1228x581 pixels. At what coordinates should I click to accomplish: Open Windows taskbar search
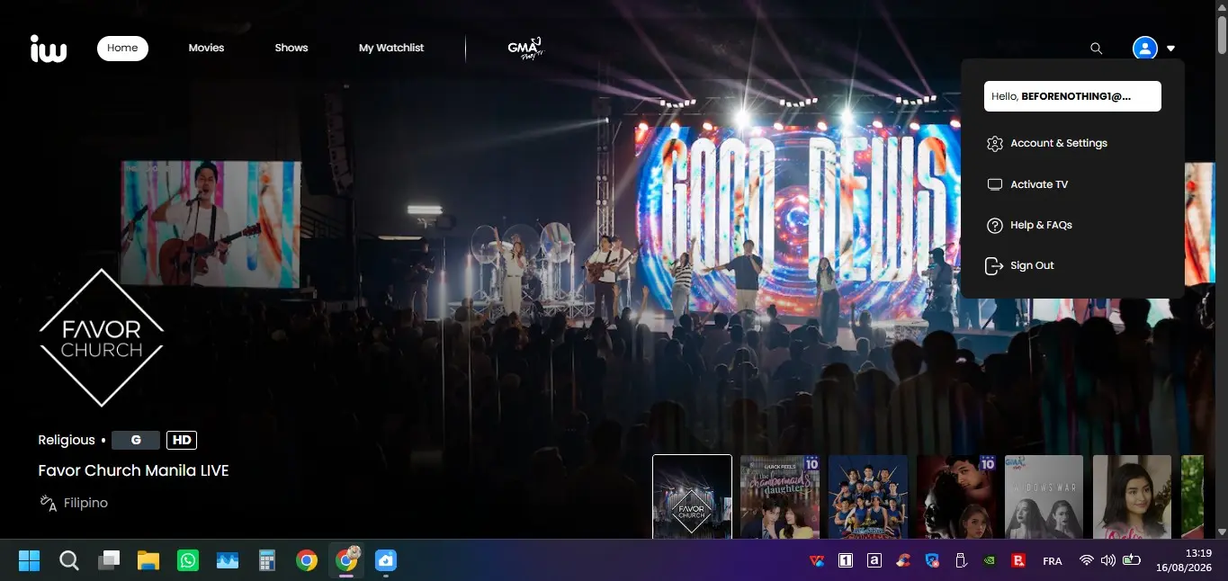[68, 561]
